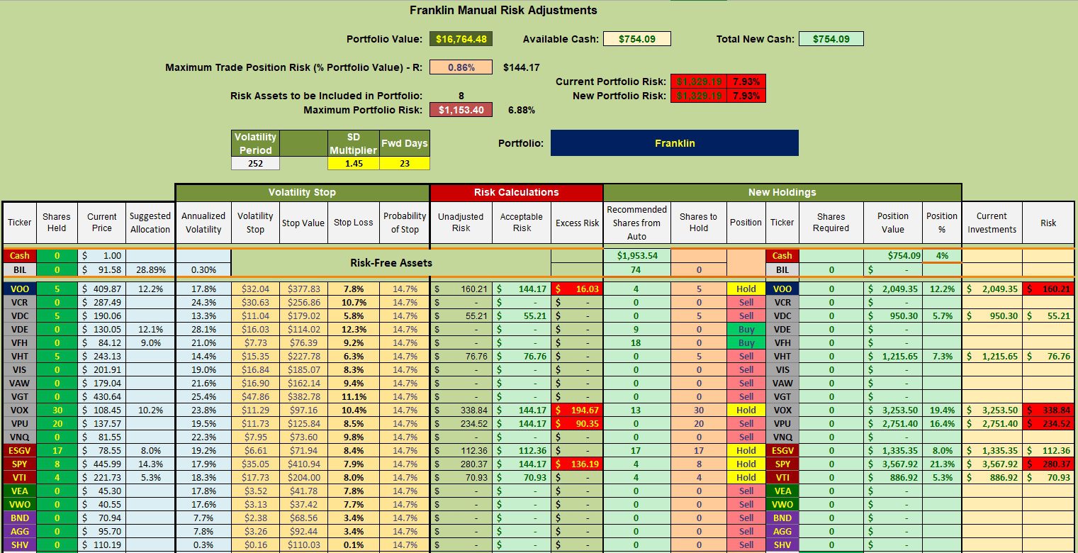Select SHV volatility stop $0.16
This screenshot has height=553, width=1078.
click(255, 545)
